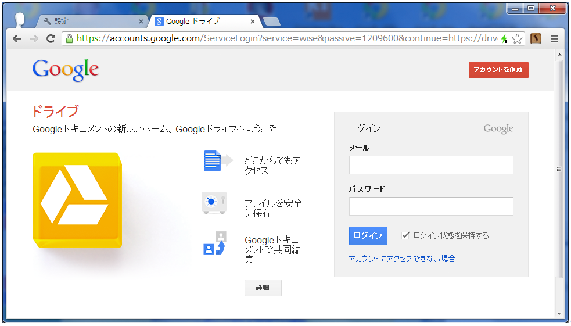This screenshot has width=571, height=326.
Task: Click the red アカウントを作成 button
Action: (498, 70)
